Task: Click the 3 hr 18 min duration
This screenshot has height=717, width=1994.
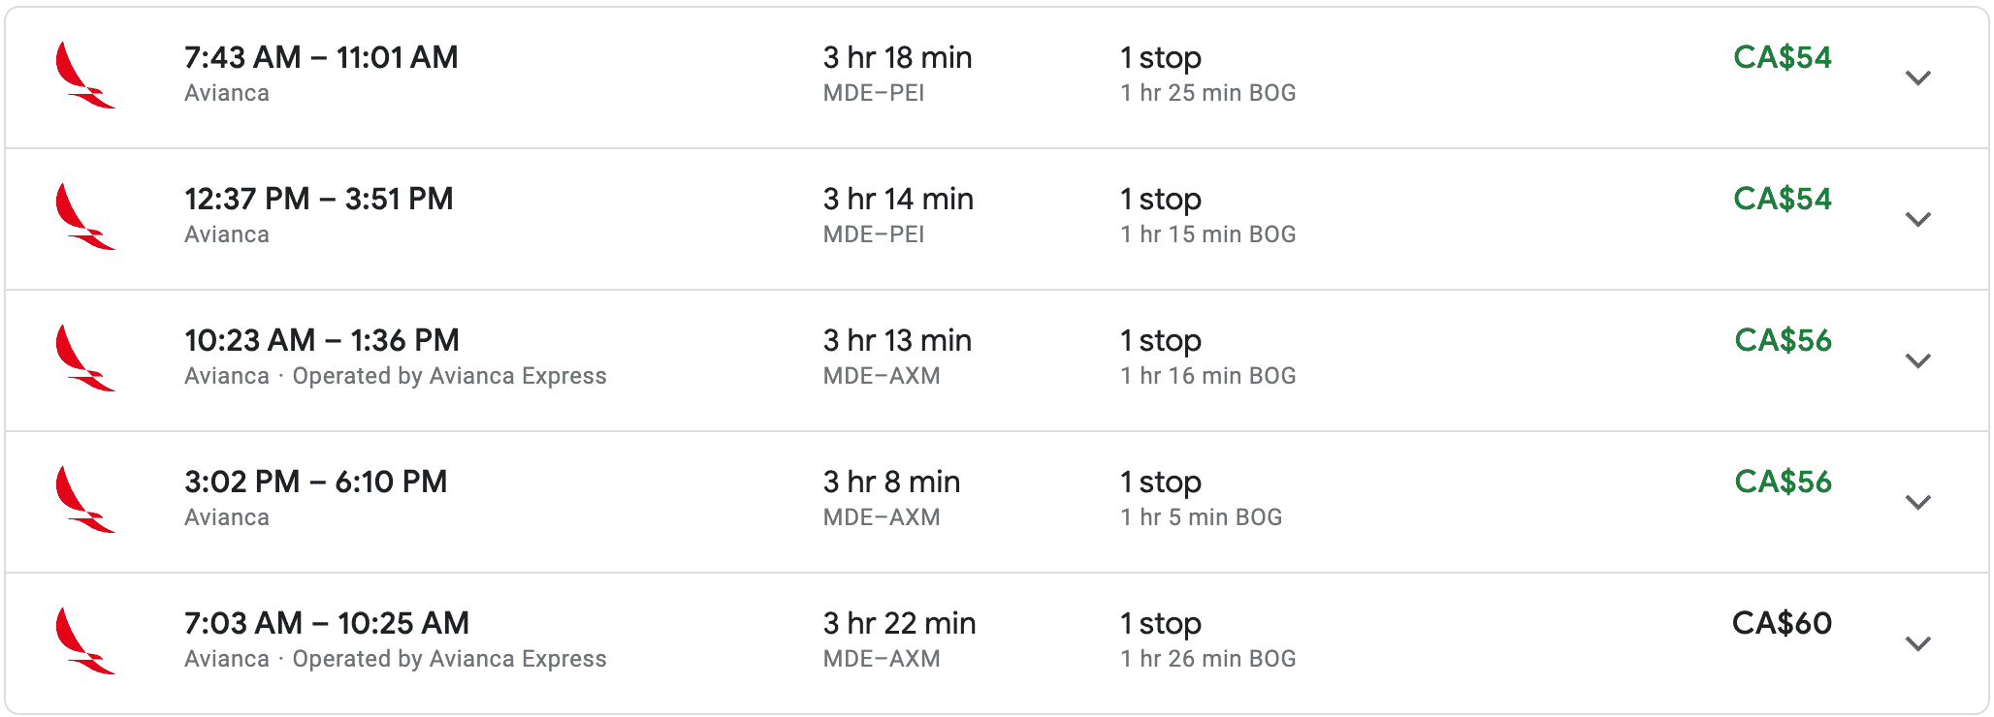Action: pyautogui.click(x=897, y=57)
